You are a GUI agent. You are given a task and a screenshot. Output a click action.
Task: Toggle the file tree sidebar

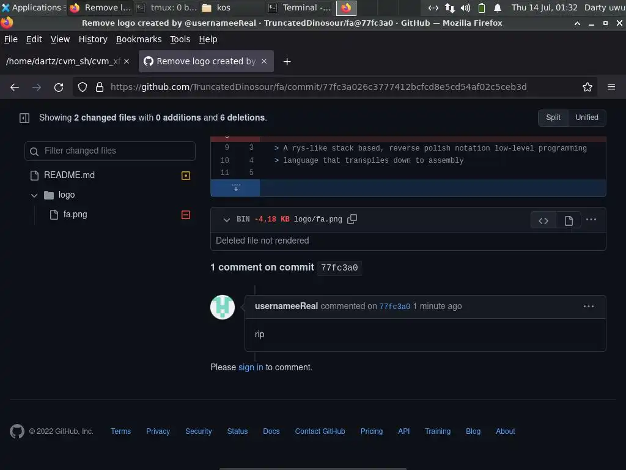[24, 118]
